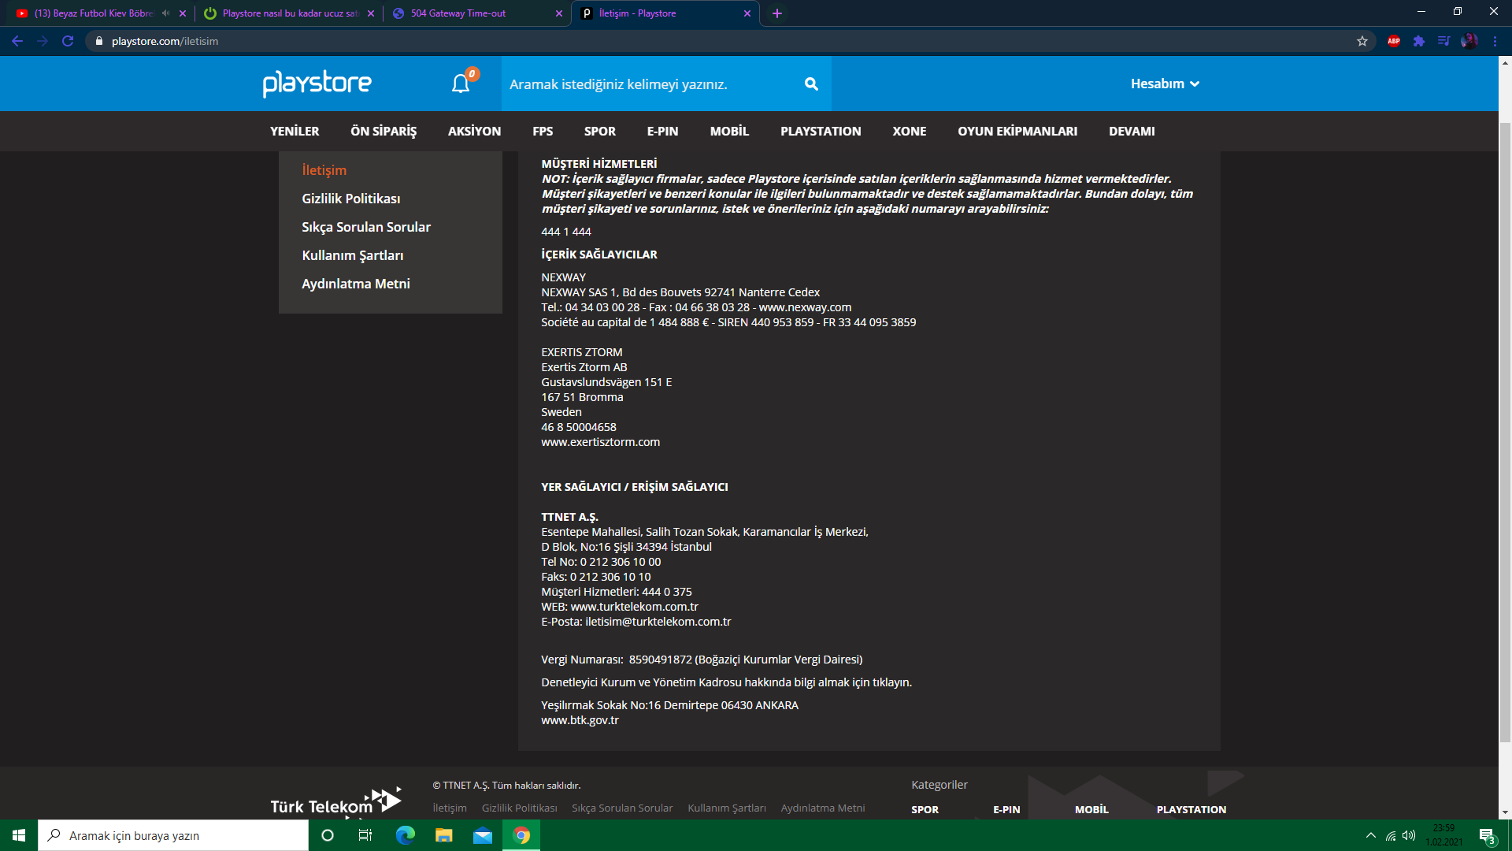
Task: Select the PLAYSTATION category menu item
Action: (x=821, y=131)
